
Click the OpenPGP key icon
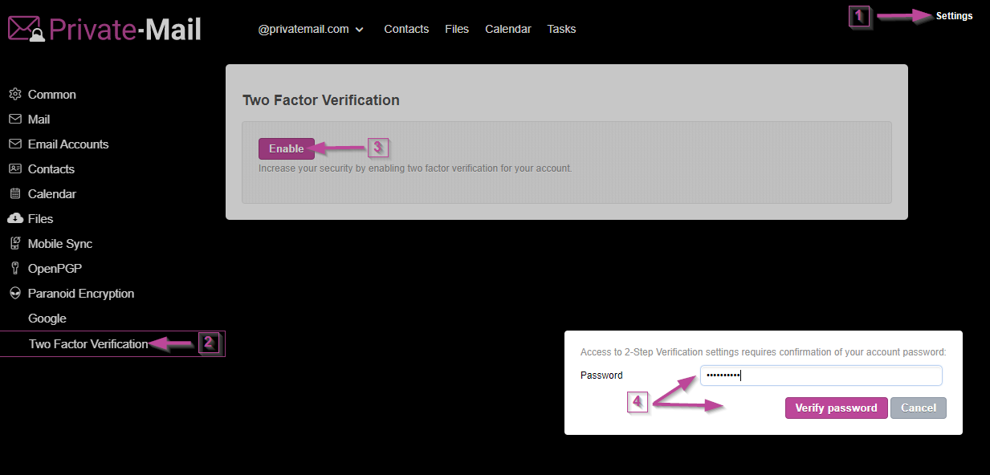(x=14, y=269)
